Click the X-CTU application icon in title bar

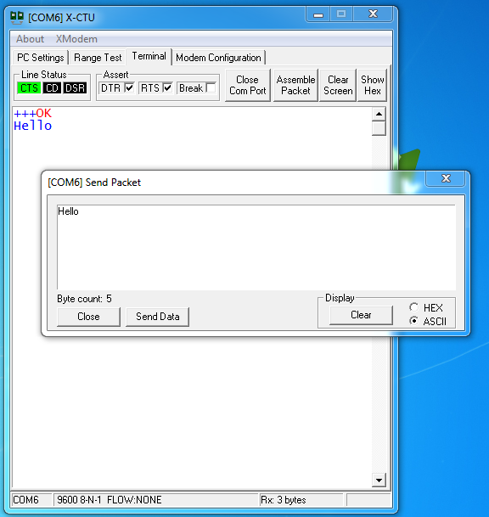click(17, 18)
